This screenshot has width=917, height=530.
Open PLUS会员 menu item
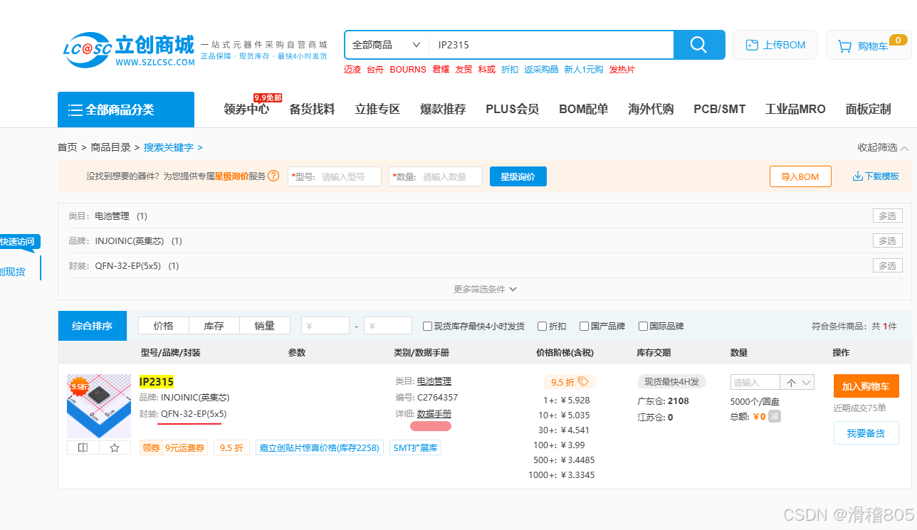point(512,109)
